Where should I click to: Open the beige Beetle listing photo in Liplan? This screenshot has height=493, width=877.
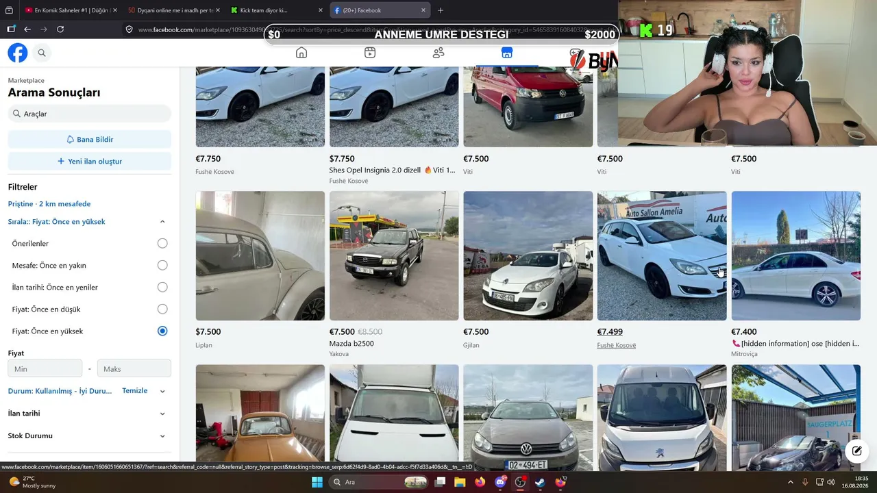260,255
